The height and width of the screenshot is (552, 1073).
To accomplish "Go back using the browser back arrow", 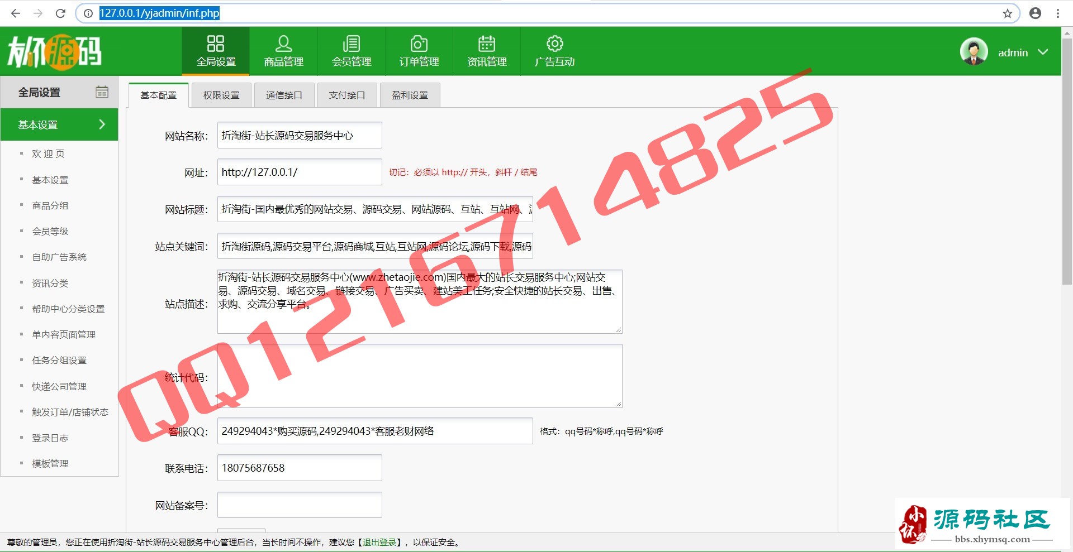I will pos(16,13).
